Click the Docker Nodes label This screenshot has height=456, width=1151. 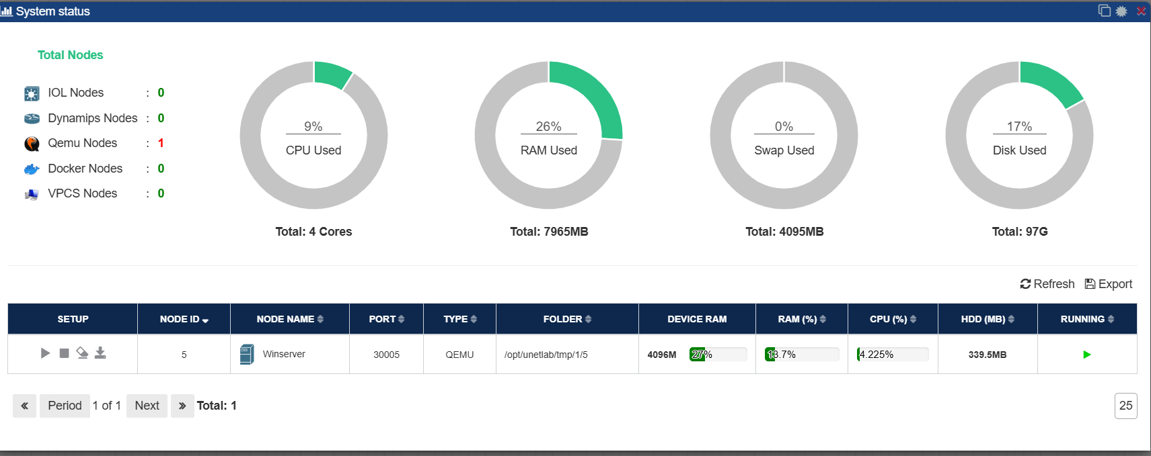pos(85,169)
